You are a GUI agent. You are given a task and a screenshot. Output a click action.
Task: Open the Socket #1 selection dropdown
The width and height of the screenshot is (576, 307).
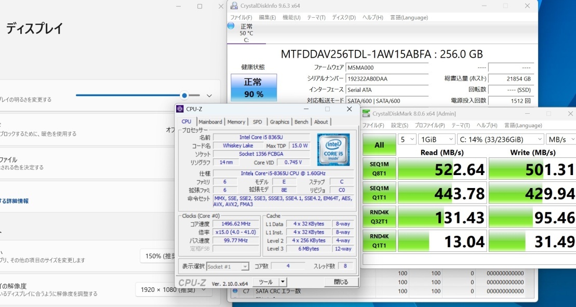(x=228, y=266)
